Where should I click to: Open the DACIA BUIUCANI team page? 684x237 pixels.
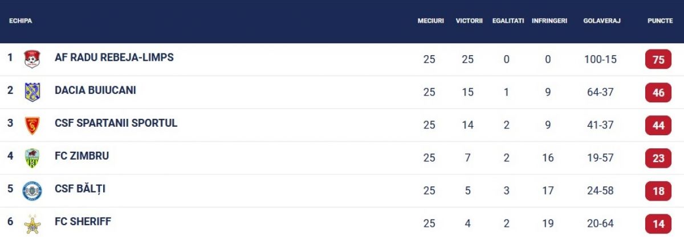[95, 90]
